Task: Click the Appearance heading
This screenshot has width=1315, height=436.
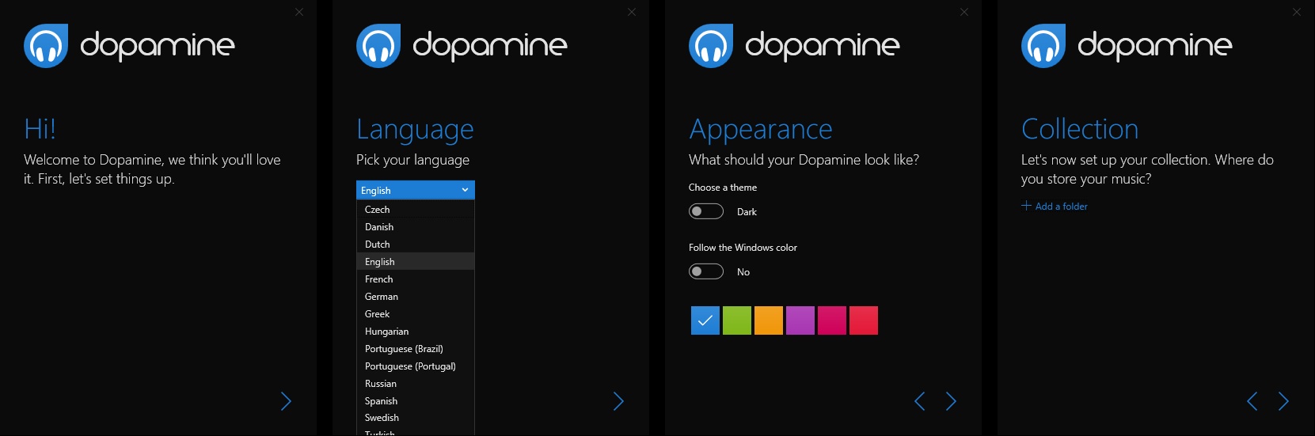Action: click(x=761, y=129)
